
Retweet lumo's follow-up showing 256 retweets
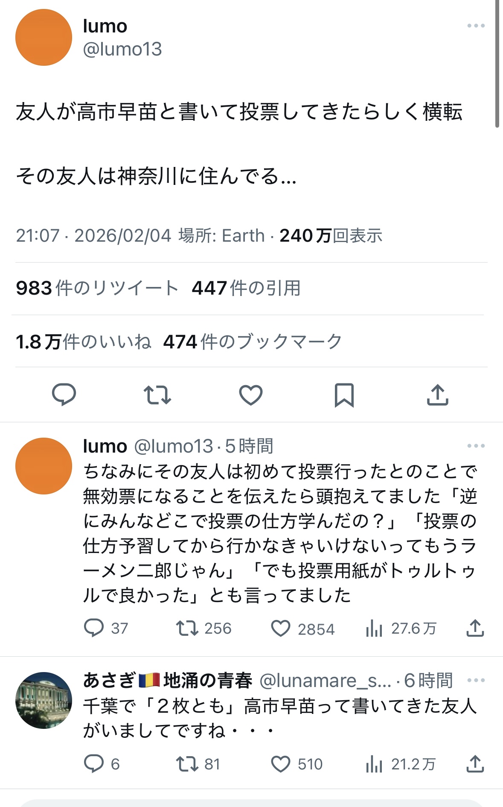click(187, 628)
